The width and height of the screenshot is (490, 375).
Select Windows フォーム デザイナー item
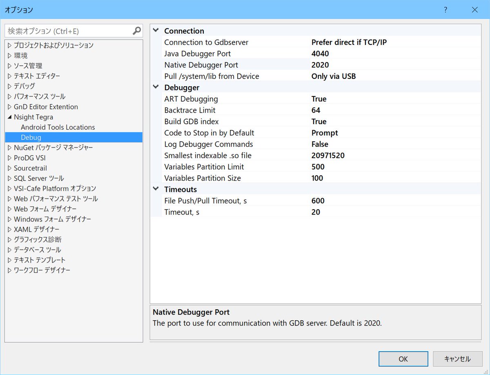tap(52, 219)
